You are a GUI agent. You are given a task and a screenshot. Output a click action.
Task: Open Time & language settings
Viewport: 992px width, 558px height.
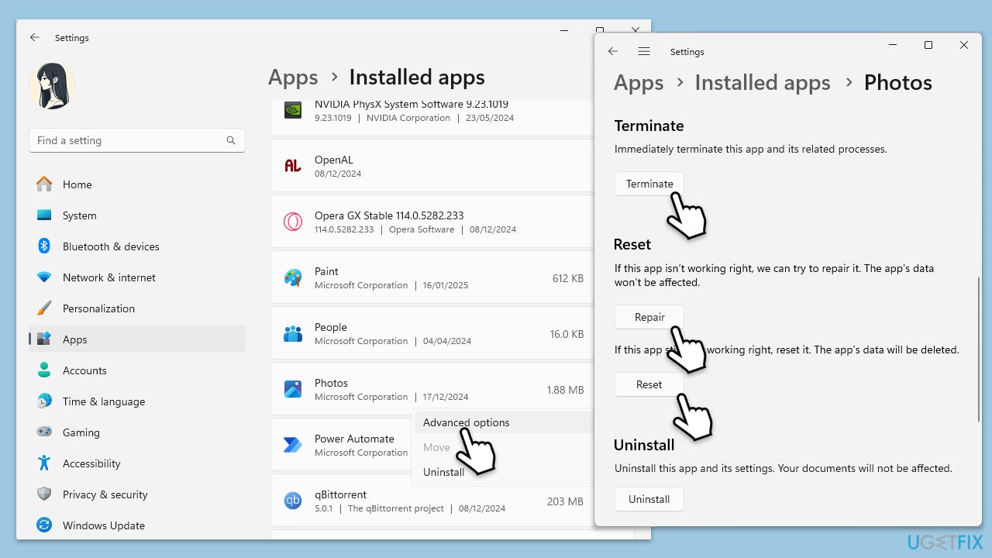(137, 401)
